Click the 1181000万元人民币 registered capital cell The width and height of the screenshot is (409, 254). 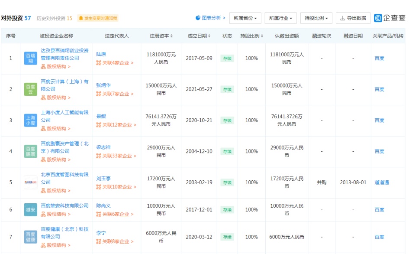click(161, 58)
